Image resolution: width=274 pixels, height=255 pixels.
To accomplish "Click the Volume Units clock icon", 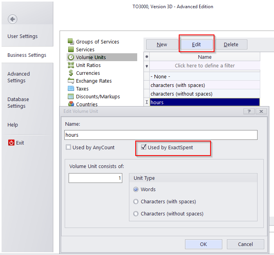I will pyautogui.click(x=71, y=57).
